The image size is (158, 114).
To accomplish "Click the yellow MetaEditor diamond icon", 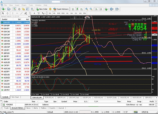I will (x=50, y=9).
